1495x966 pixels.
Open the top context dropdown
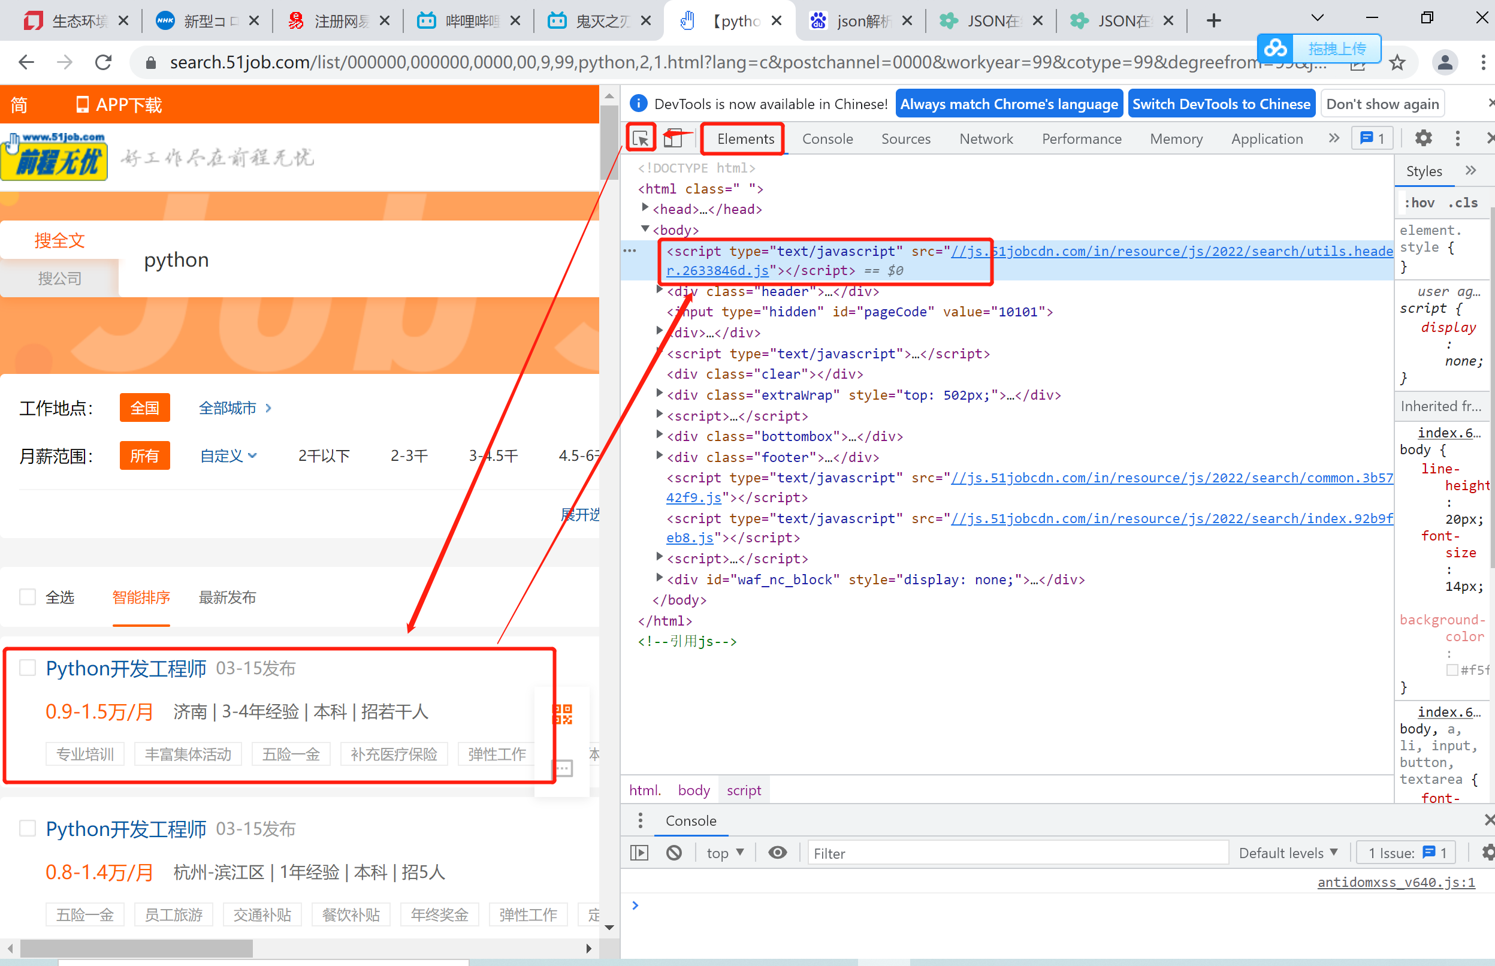coord(725,853)
